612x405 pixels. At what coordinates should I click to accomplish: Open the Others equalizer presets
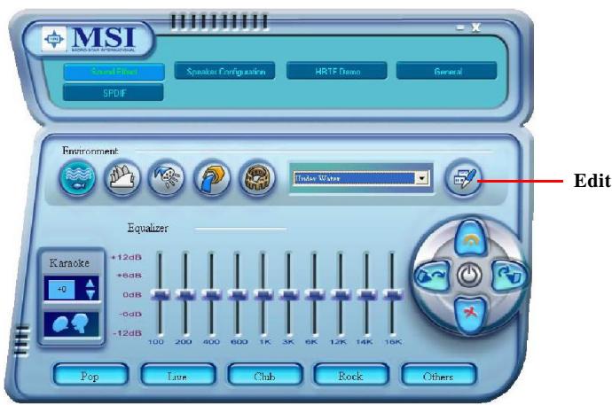point(439,376)
